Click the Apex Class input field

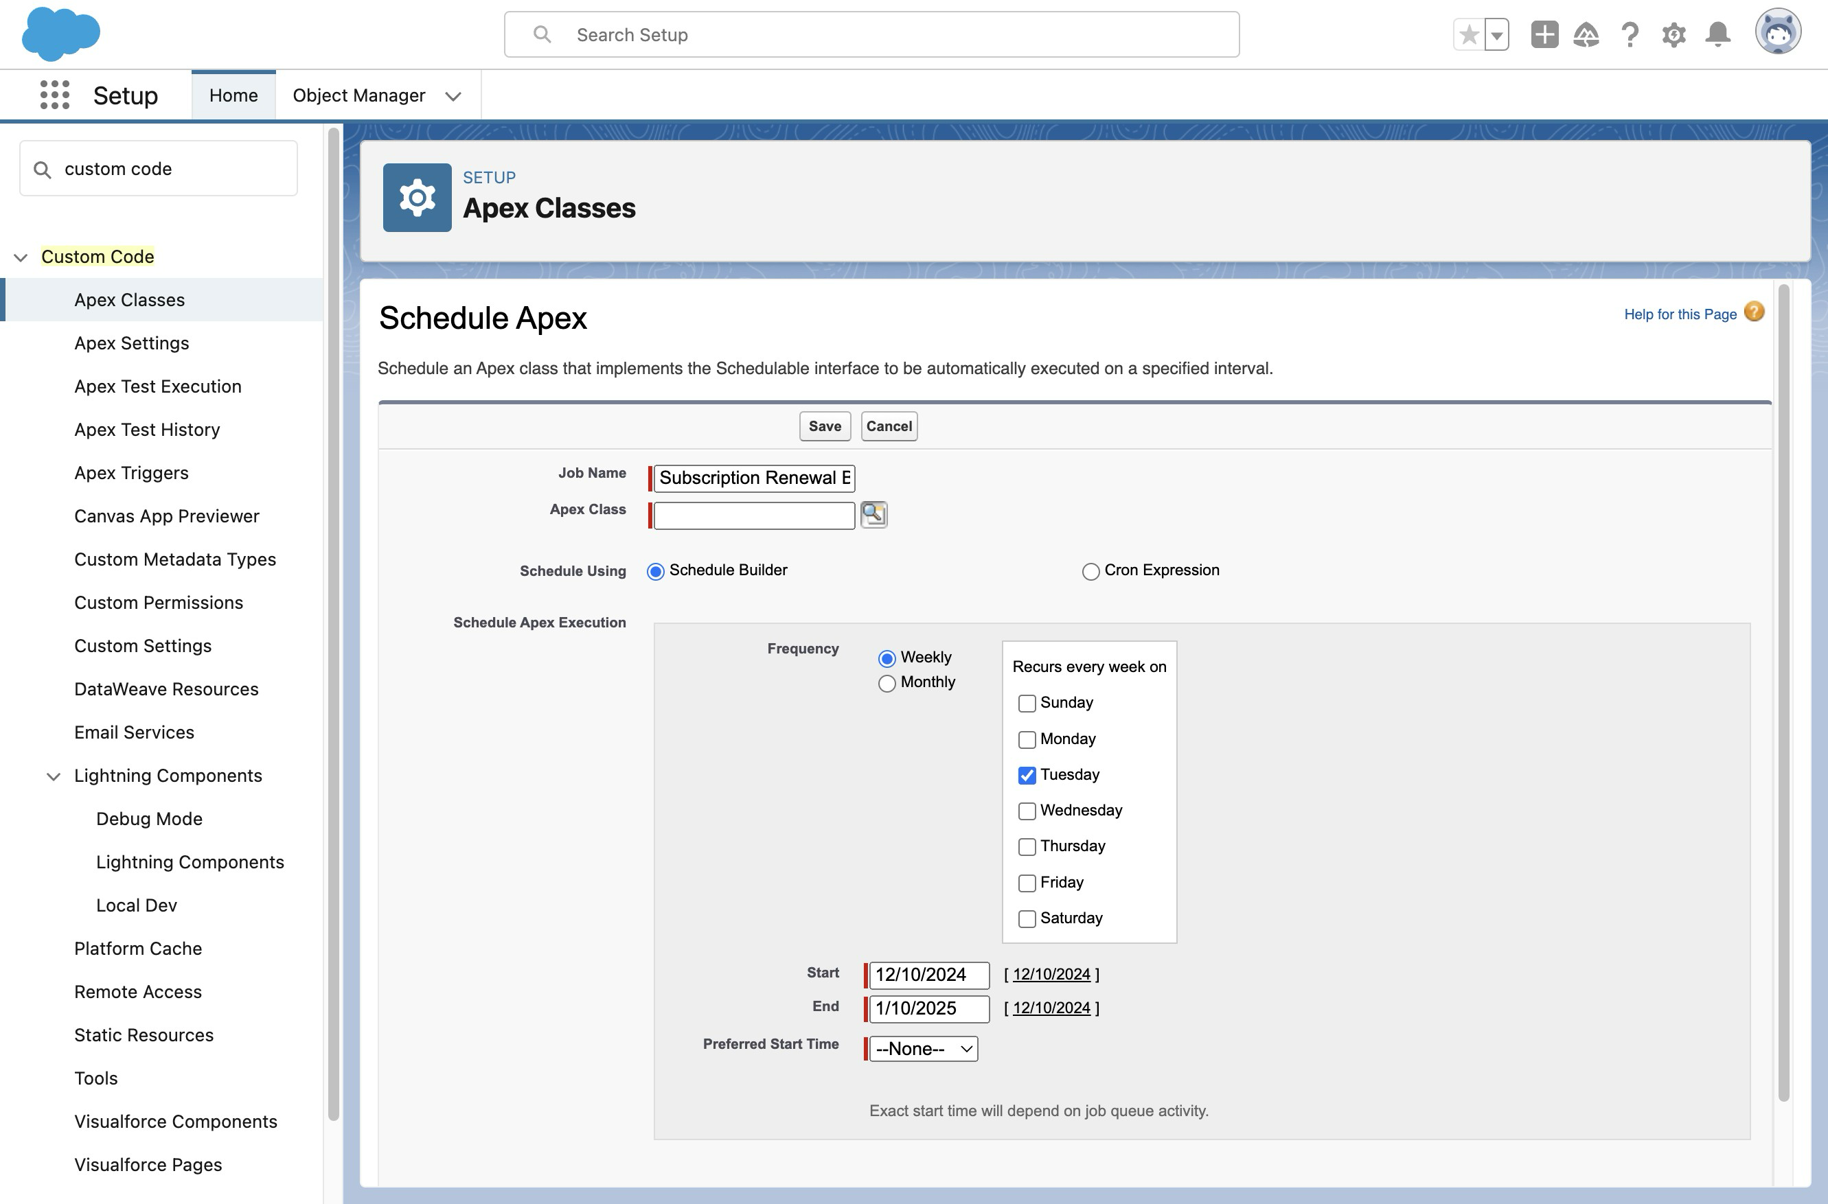pos(754,516)
